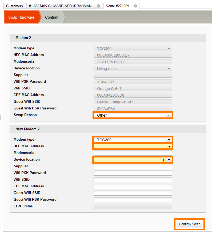Image resolution: width=212 pixels, height=233 pixels.
Task: Select the Swap Hardware wizard step
Action: 21,17
